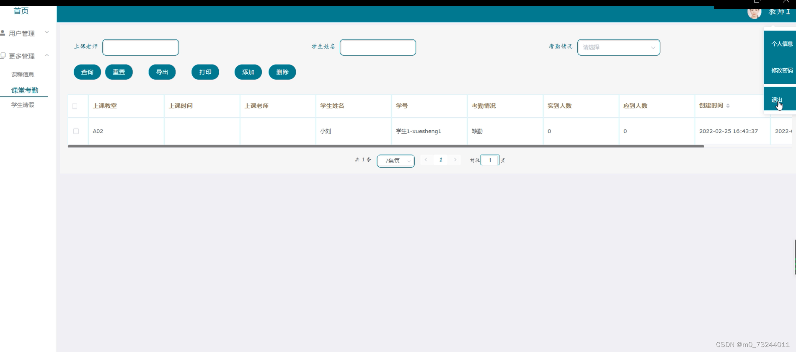This screenshot has height=352, width=796.
Task: Click the 重置 button
Action: click(119, 72)
